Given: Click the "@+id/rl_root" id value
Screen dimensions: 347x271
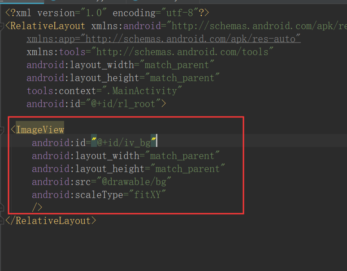Looking at the screenshot, I should pos(123,104).
